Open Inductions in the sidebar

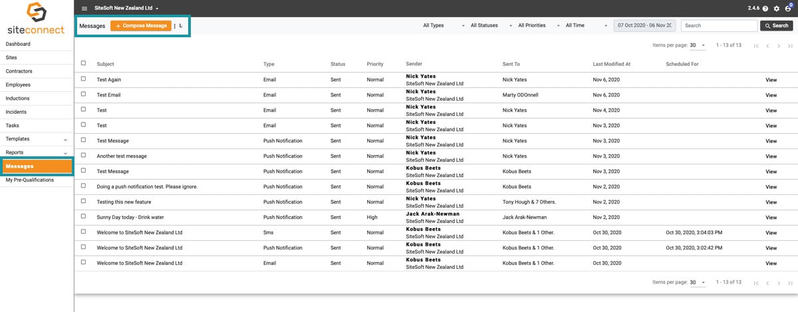(x=37, y=98)
